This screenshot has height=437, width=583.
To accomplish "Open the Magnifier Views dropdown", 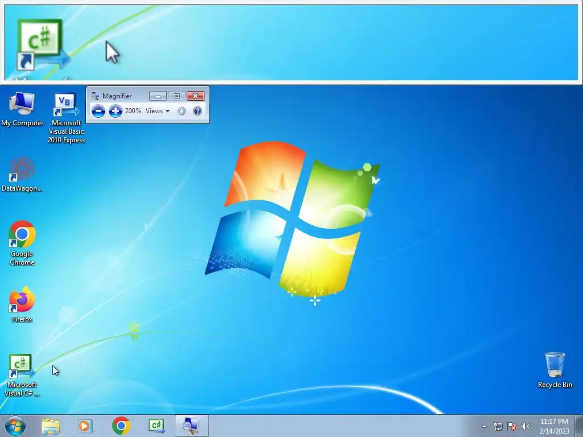I will pos(158,111).
